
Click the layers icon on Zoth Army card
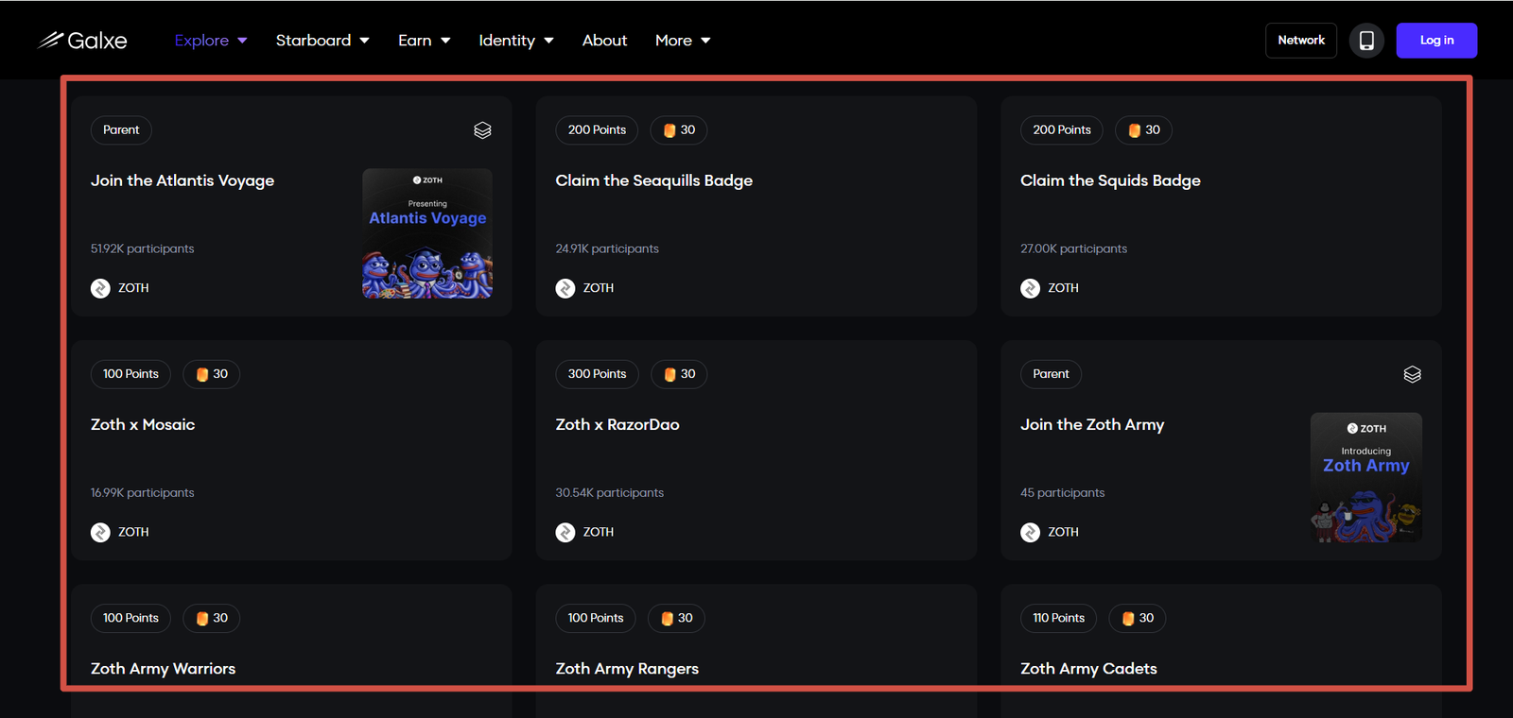point(1412,374)
